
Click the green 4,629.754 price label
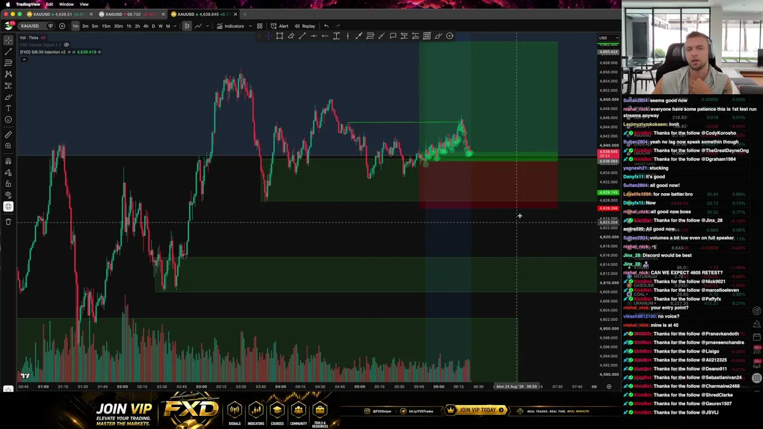(608, 192)
